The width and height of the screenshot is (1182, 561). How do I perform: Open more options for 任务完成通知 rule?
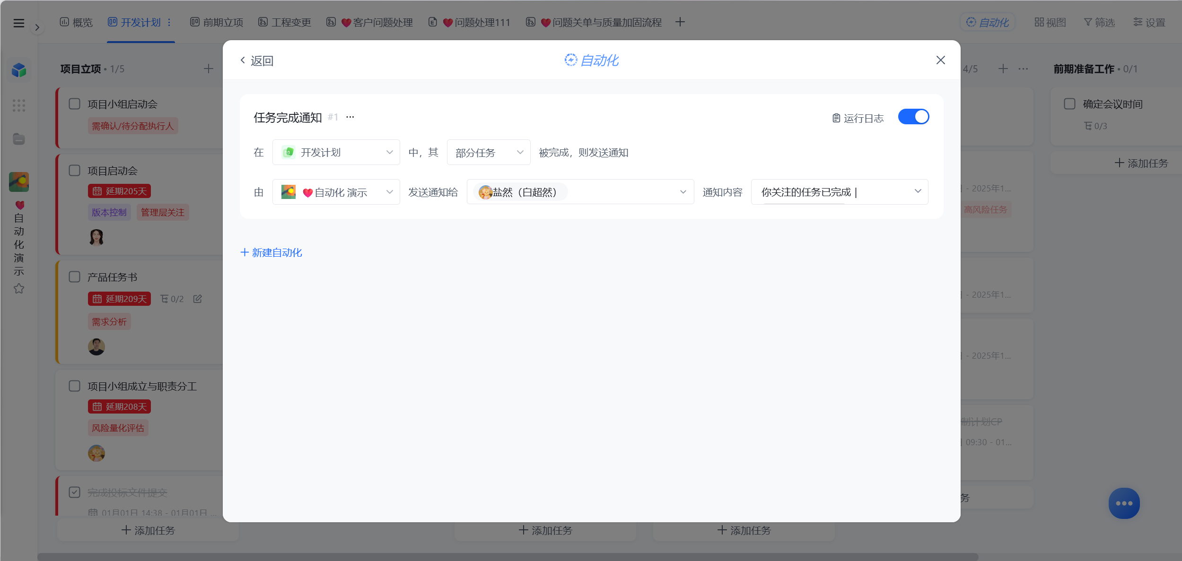[350, 117]
